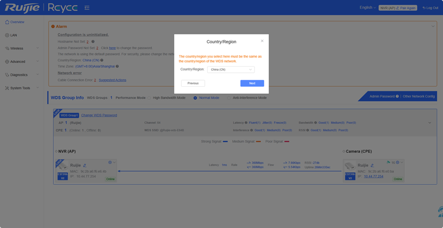Expand the Wireless menu in sidebar

(x=21, y=48)
